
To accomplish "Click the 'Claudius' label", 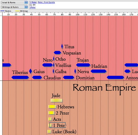I will coord(52,78).
